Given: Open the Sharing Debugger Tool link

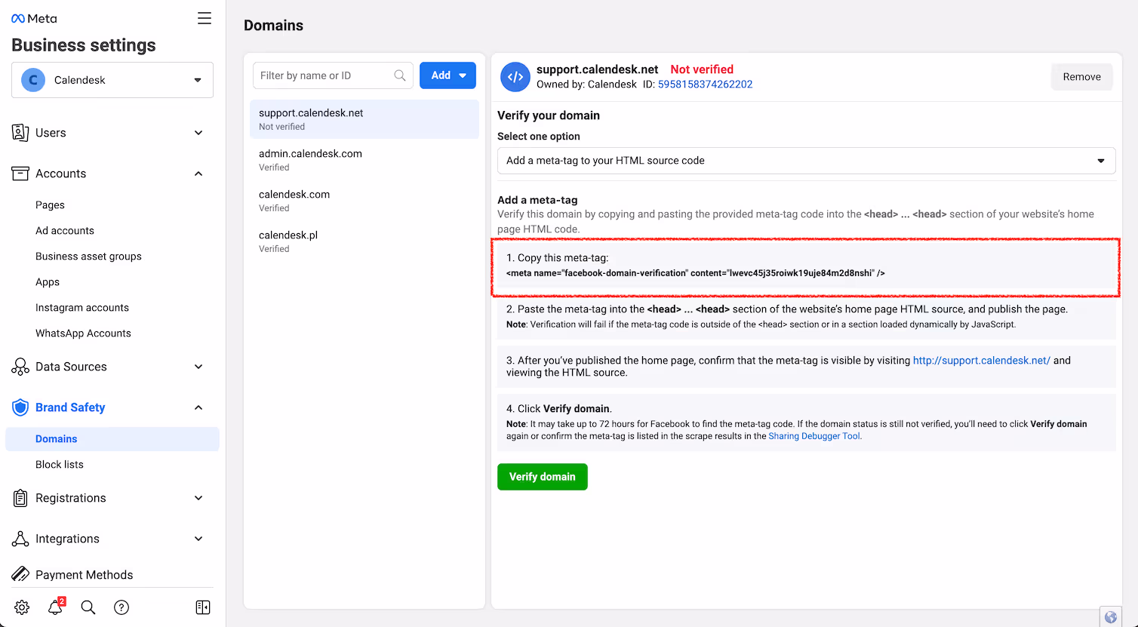Looking at the screenshot, I should coord(814,435).
